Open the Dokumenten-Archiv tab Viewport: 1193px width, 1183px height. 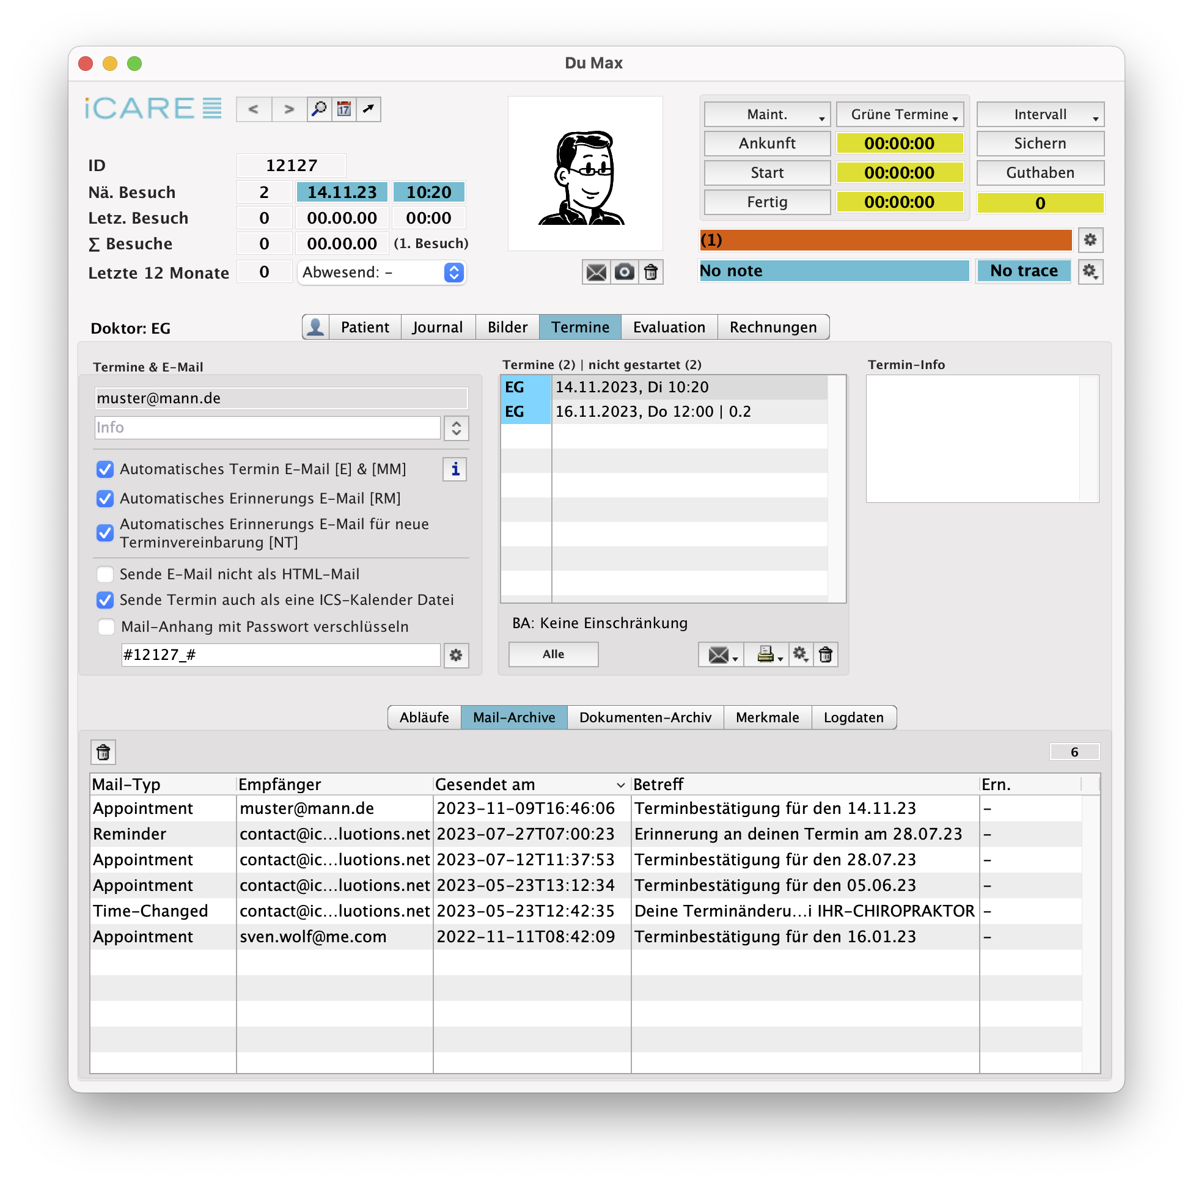point(645,717)
